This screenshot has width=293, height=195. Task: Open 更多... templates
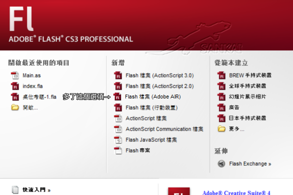(x=236, y=129)
